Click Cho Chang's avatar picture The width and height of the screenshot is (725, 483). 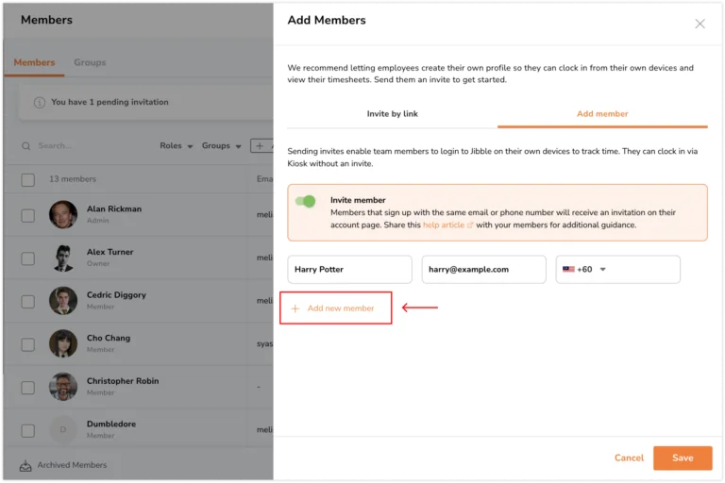63,344
